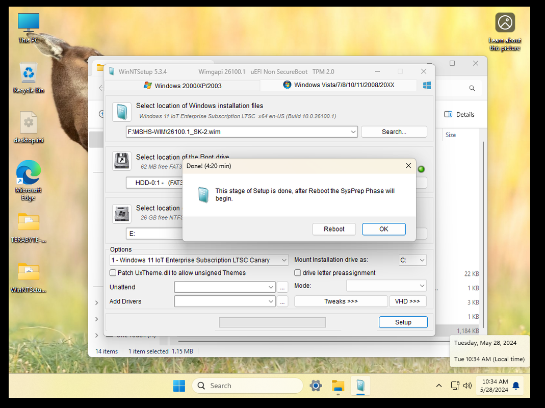The width and height of the screenshot is (545, 408).
Task: Open the Tweaks >>> panel
Action: [x=341, y=301]
